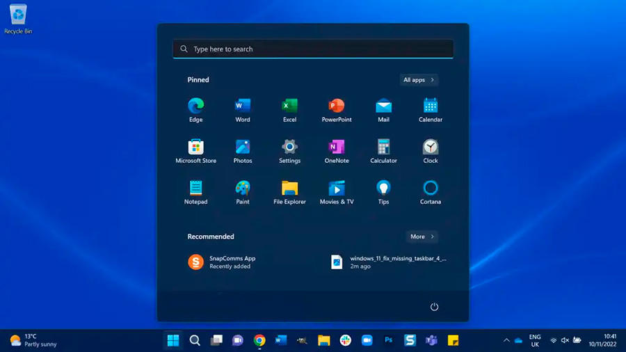626x352 pixels.
Task: Launch the Calculator app
Action: point(383,147)
